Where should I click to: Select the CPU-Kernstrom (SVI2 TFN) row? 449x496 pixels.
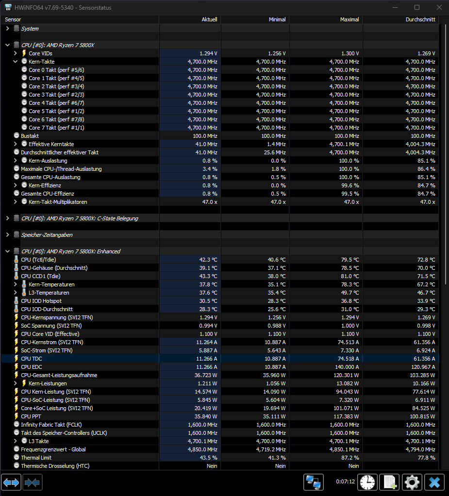click(x=220, y=342)
